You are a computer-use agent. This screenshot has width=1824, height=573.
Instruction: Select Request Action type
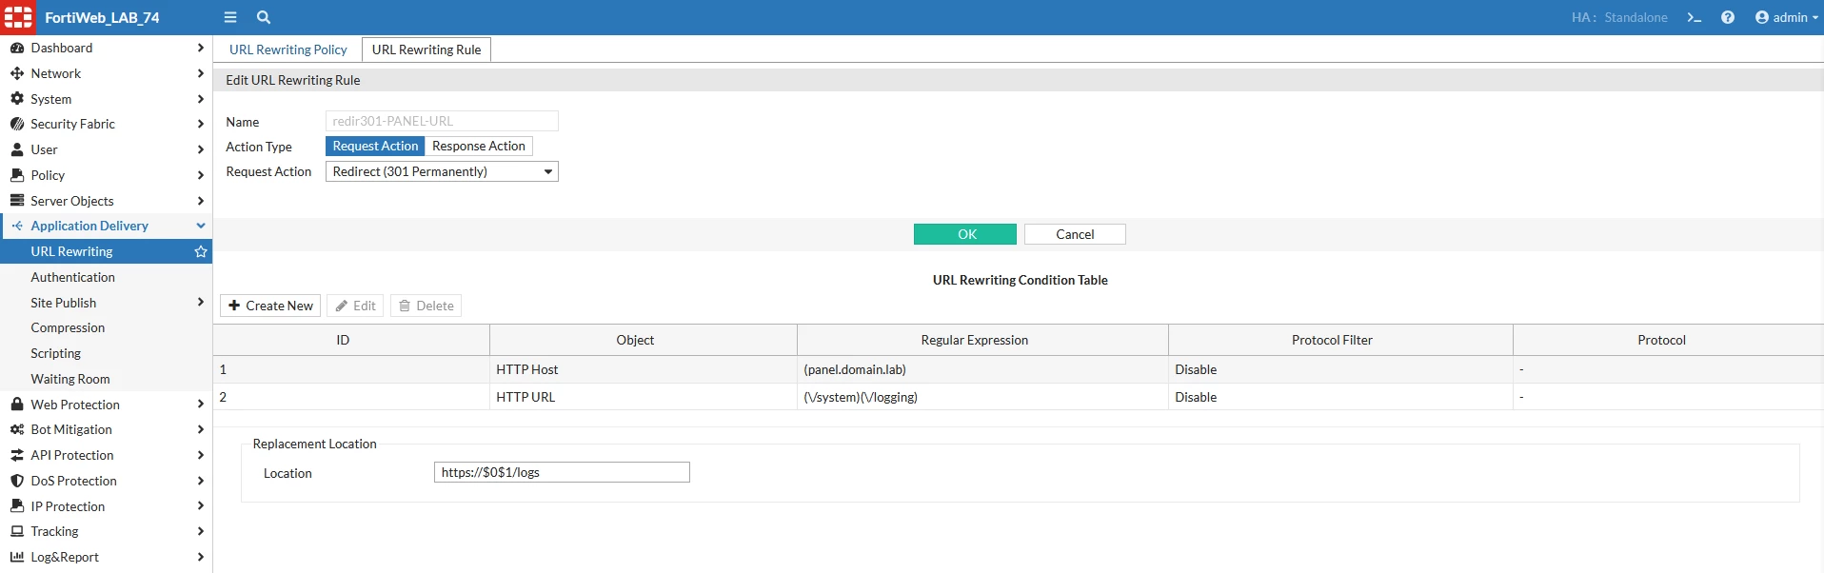[375, 146]
